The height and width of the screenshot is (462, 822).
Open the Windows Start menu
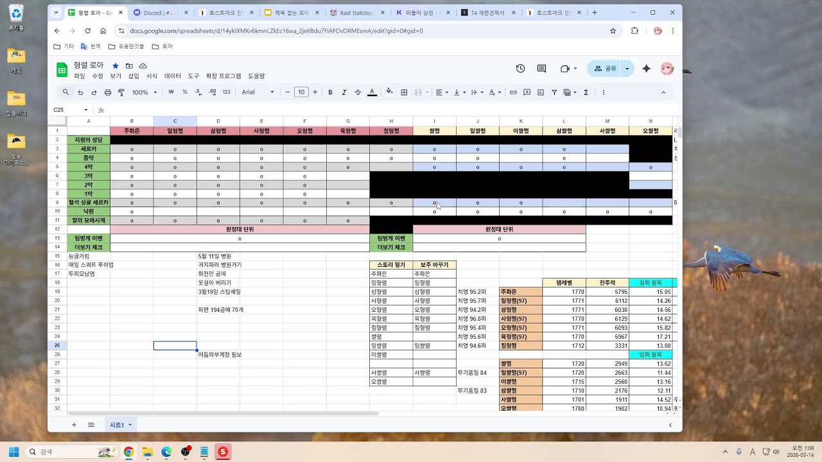[x=13, y=452]
